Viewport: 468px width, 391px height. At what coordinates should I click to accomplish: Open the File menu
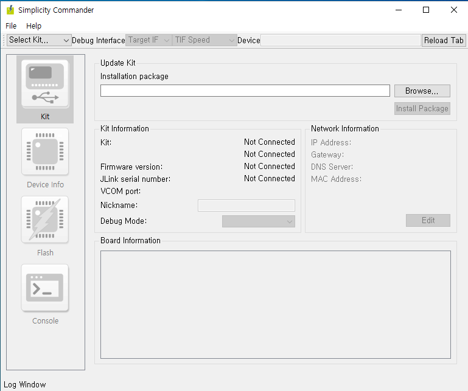coord(11,26)
